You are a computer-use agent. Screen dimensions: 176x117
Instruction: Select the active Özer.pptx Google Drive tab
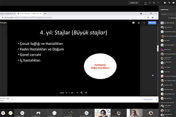click(29, 14)
